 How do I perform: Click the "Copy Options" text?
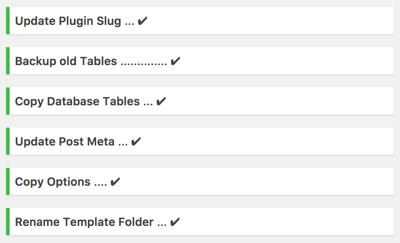(x=53, y=182)
